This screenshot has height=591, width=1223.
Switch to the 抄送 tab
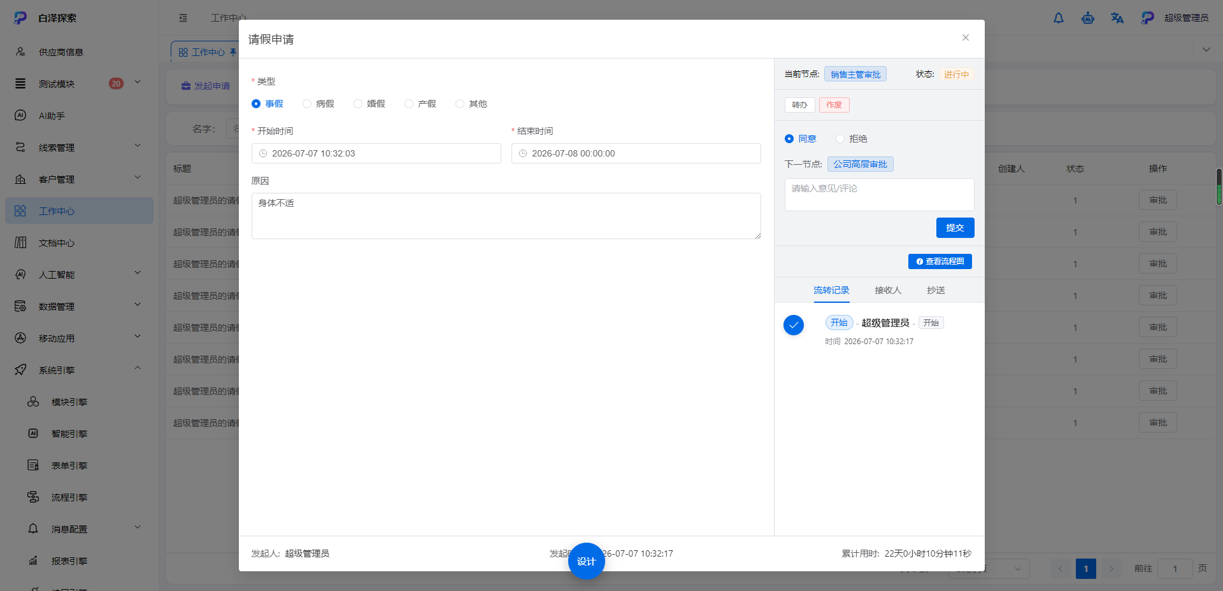pyautogui.click(x=936, y=290)
